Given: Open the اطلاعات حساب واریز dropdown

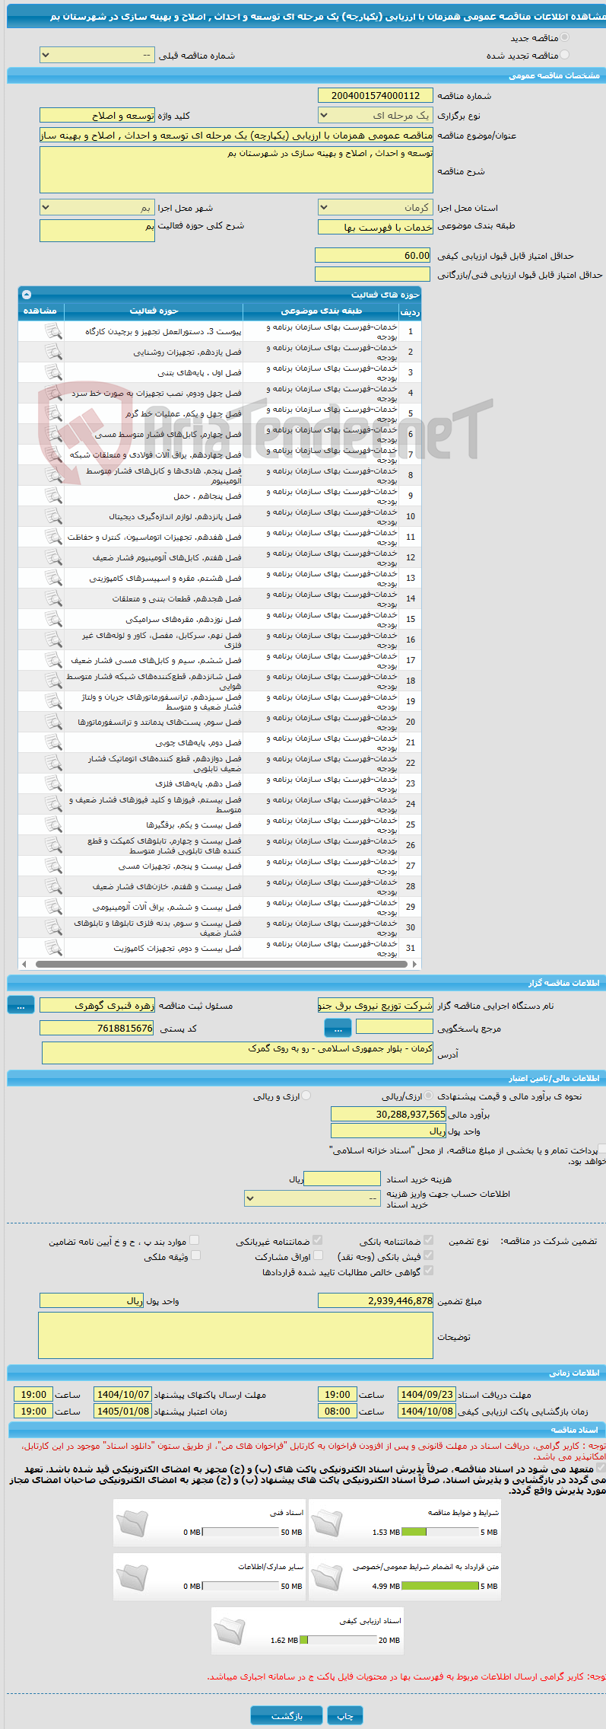Looking at the screenshot, I should 313,1198.
